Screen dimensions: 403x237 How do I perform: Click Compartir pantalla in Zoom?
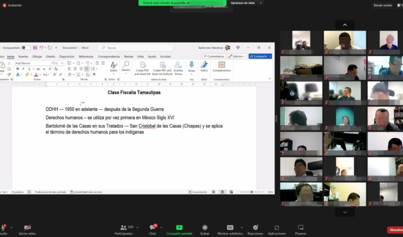[x=179, y=230]
